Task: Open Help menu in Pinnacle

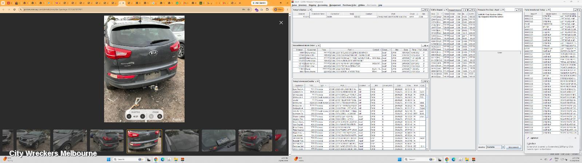Action: [380, 5]
